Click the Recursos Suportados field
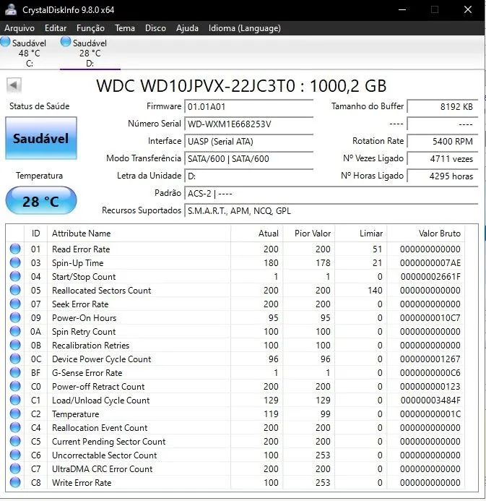The height and width of the screenshot is (501, 486). [331, 210]
